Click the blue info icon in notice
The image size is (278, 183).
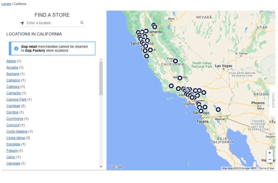pos(16,48)
